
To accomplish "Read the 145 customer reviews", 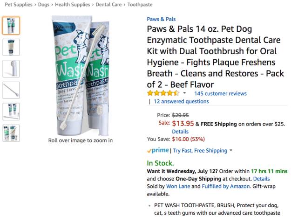I will pyautogui.click(x=220, y=93).
